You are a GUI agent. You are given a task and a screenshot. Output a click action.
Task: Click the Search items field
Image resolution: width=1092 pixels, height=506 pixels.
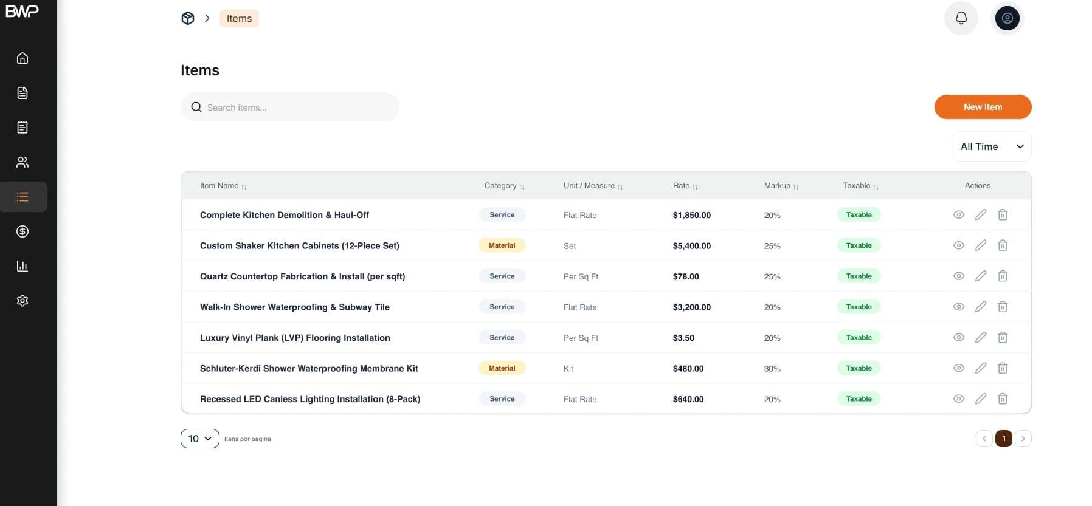pos(290,107)
